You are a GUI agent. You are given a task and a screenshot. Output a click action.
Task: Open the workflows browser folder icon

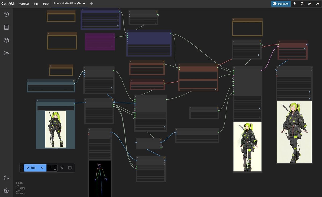pyautogui.click(x=6, y=53)
